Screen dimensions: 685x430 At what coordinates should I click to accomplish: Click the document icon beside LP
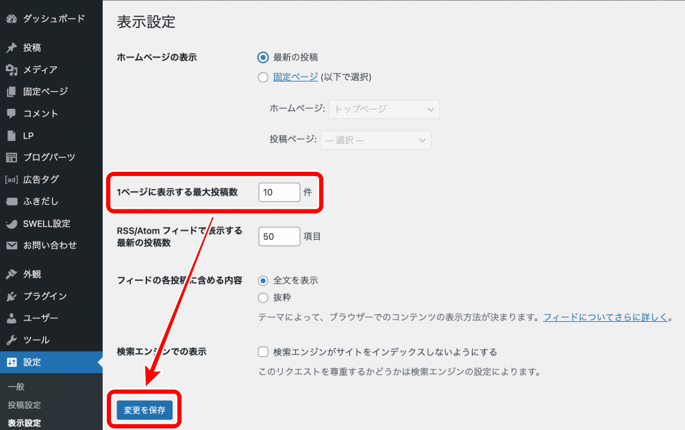click(x=12, y=136)
